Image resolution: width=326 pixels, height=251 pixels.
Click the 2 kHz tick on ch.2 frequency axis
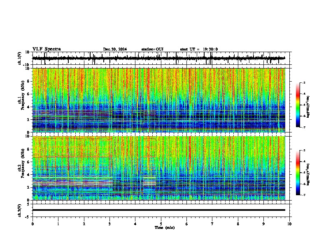click(x=29, y=187)
